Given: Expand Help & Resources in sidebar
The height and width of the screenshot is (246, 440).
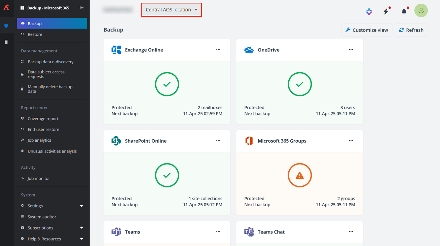Looking at the screenshot, I should [81, 239].
